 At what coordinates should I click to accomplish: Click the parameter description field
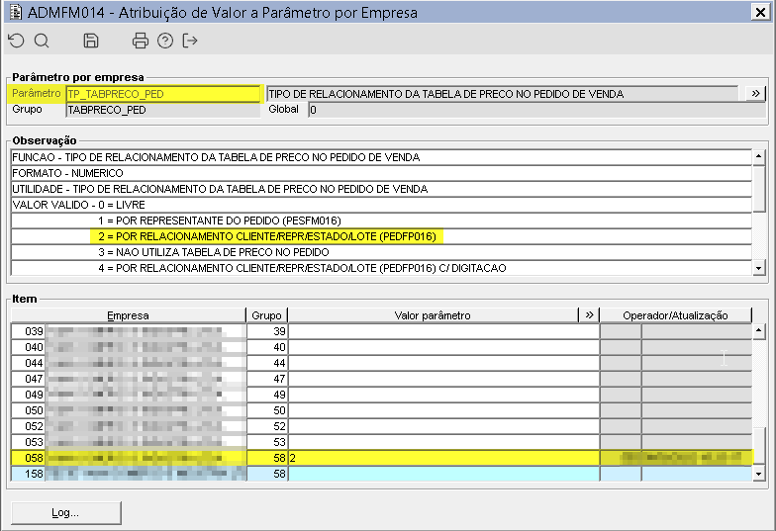pos(503,94)
